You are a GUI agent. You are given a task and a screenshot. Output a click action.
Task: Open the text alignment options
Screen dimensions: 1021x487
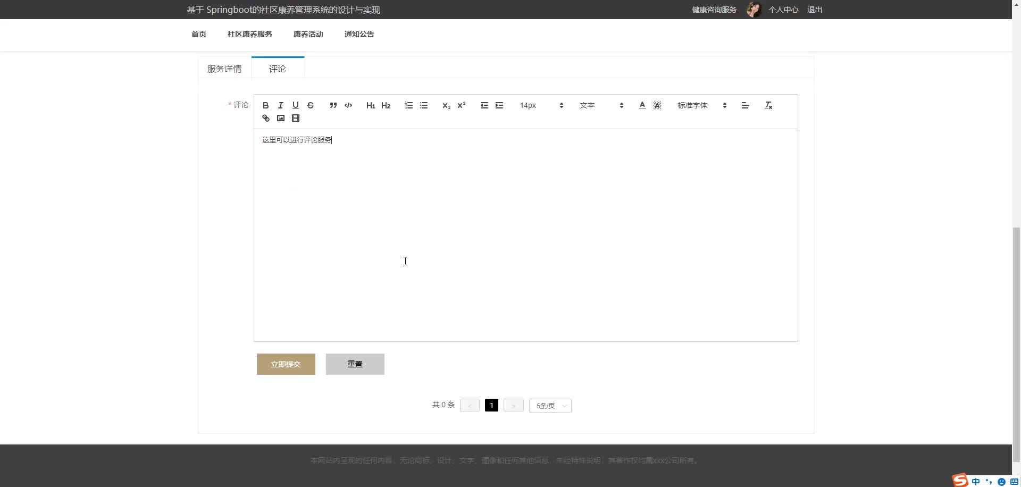[x=746, y=105]
